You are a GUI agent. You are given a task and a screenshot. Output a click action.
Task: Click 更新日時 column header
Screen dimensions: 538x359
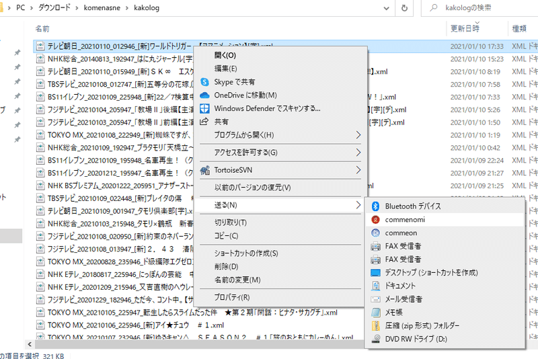465,29
